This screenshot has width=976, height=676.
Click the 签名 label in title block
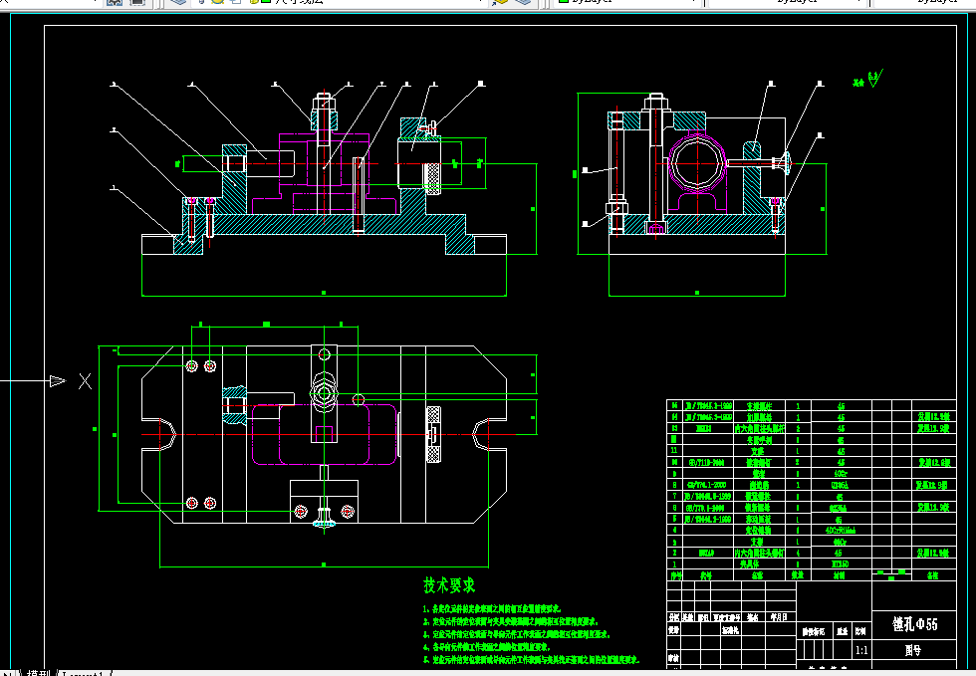tap(753, 617)
